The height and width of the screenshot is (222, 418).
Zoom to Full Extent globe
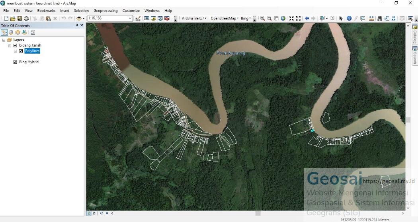click(283, 18)
